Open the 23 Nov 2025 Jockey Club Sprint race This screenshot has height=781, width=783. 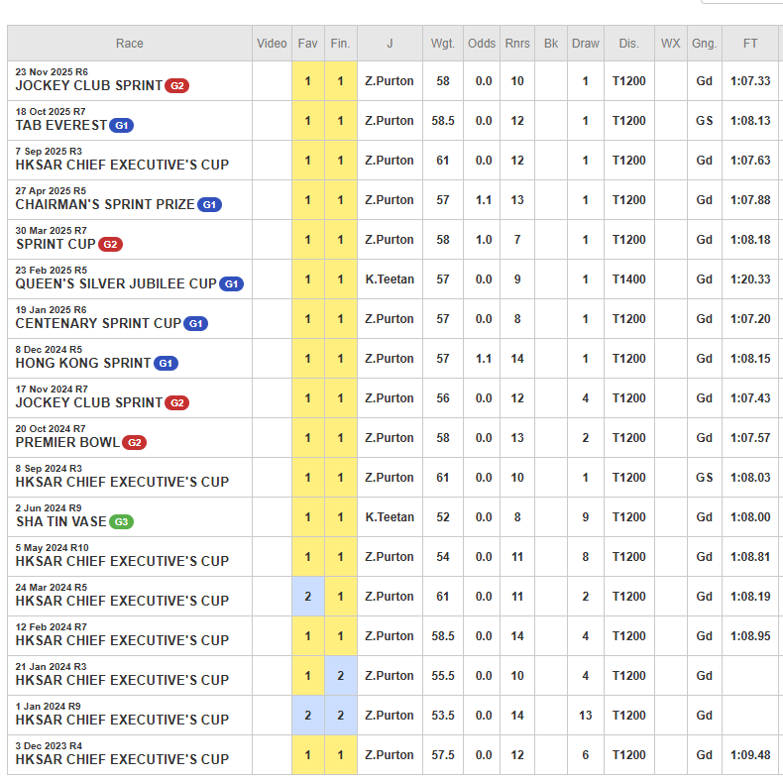89,86
